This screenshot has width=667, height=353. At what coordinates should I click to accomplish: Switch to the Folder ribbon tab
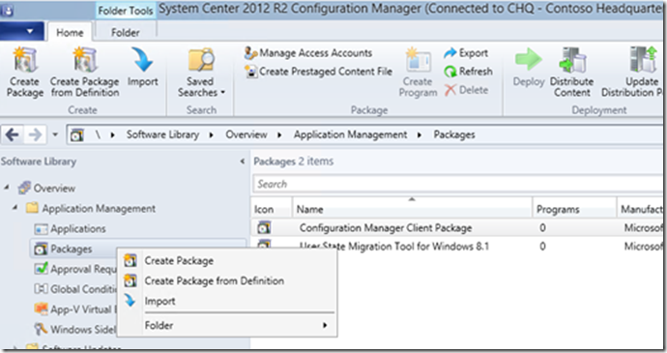point(126,32)
